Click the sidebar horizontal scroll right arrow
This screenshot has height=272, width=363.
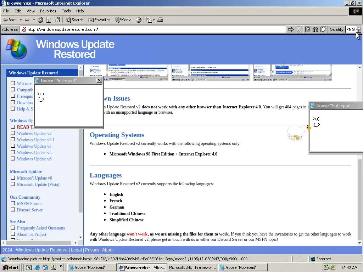(76, 243)
